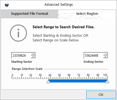Click the right range slider handle
117x100 pixels.
(107, 81)
